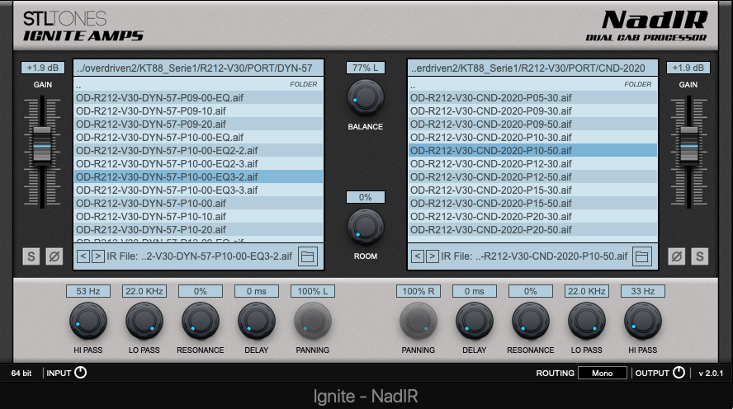Click the 77% L balance value field
733x409 pixels.
coord(365,68)
